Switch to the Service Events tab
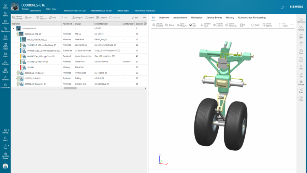The image size is (307, 173). (x=214, y=17)
